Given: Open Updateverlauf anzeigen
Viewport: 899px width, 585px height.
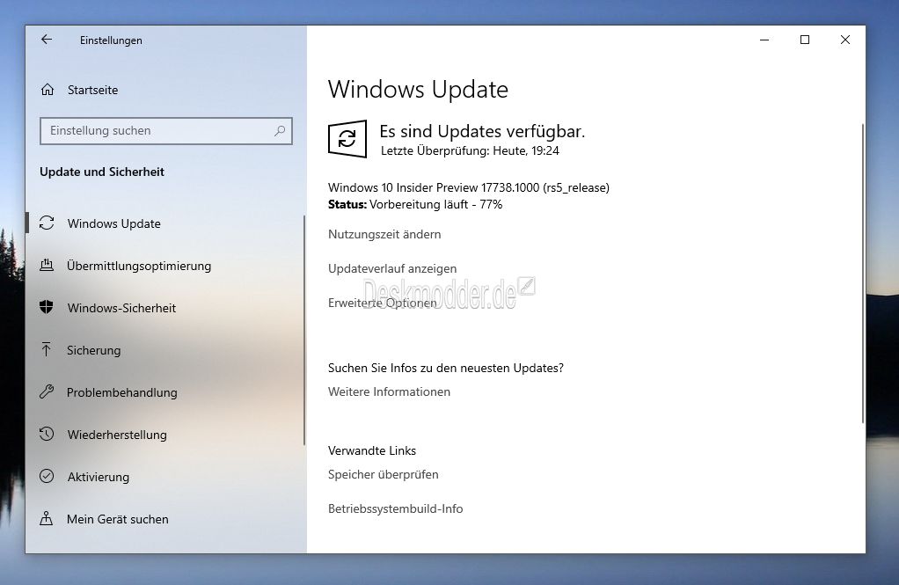Looking at the screenshot, I should point(392,268).
